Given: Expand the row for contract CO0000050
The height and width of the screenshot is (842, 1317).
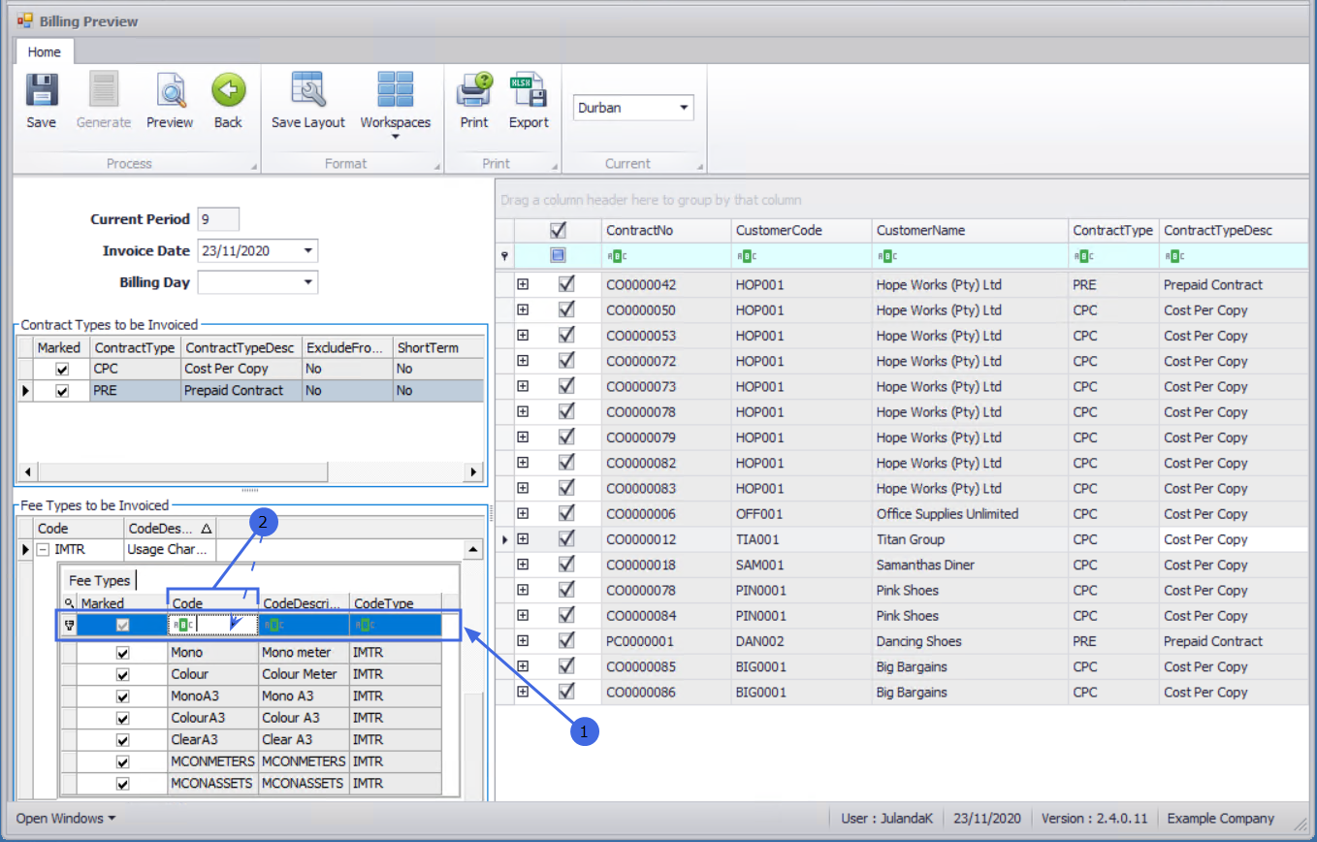Looking at the screenshot, I should pyautogui.click(x=523, y=310).
